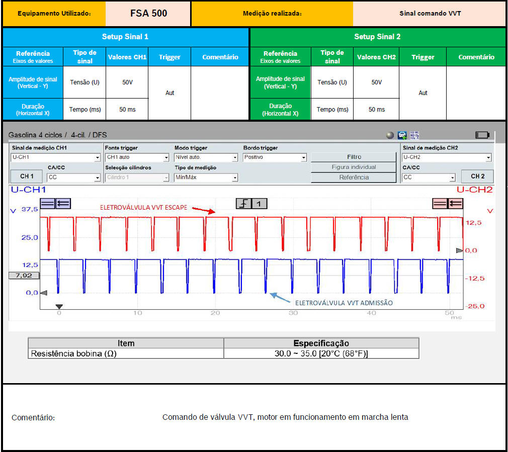The image size is (508, 452).
Task: Click the battery status icon
Action: coord(482,135)
